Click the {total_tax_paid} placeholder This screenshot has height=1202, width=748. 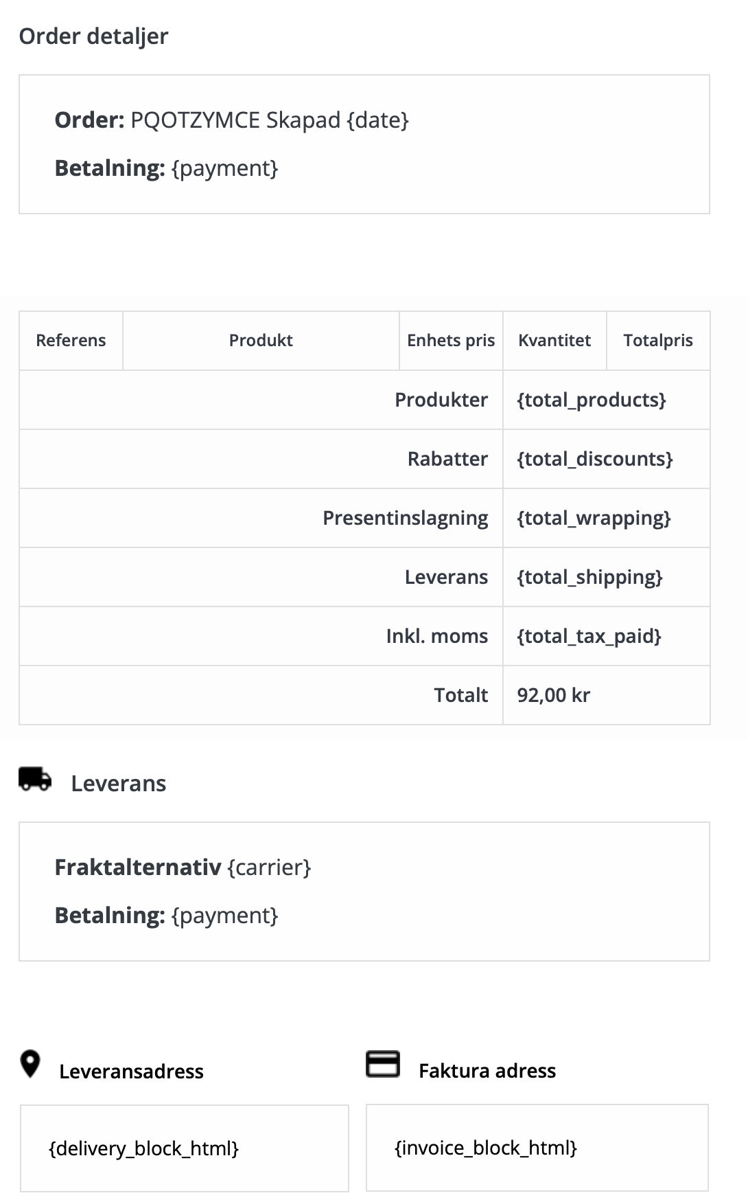tap(589, 636)
